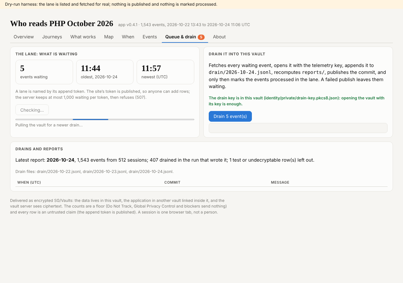Go to the Map tab
The image size is (403, 283).
pos(109,37)
